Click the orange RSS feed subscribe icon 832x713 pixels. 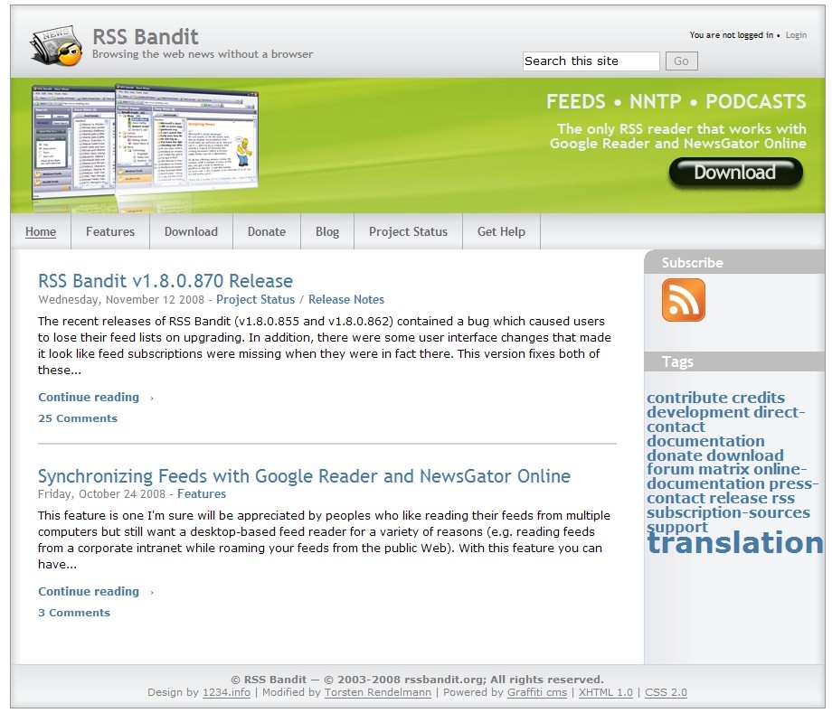coord(684,301)
